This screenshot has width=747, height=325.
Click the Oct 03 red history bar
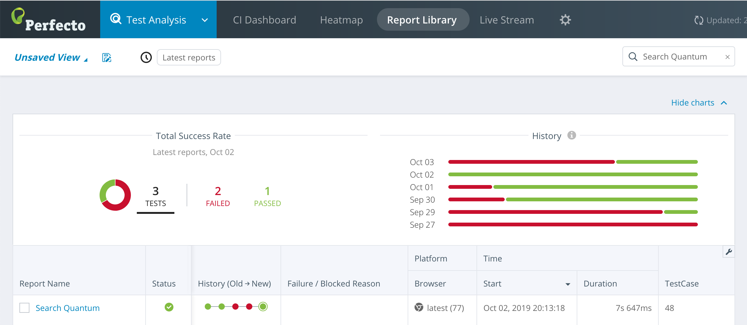tap(531, 162)
